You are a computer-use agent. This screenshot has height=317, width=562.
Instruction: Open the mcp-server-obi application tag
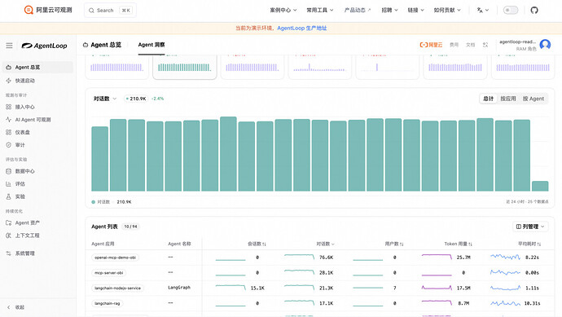108,273
